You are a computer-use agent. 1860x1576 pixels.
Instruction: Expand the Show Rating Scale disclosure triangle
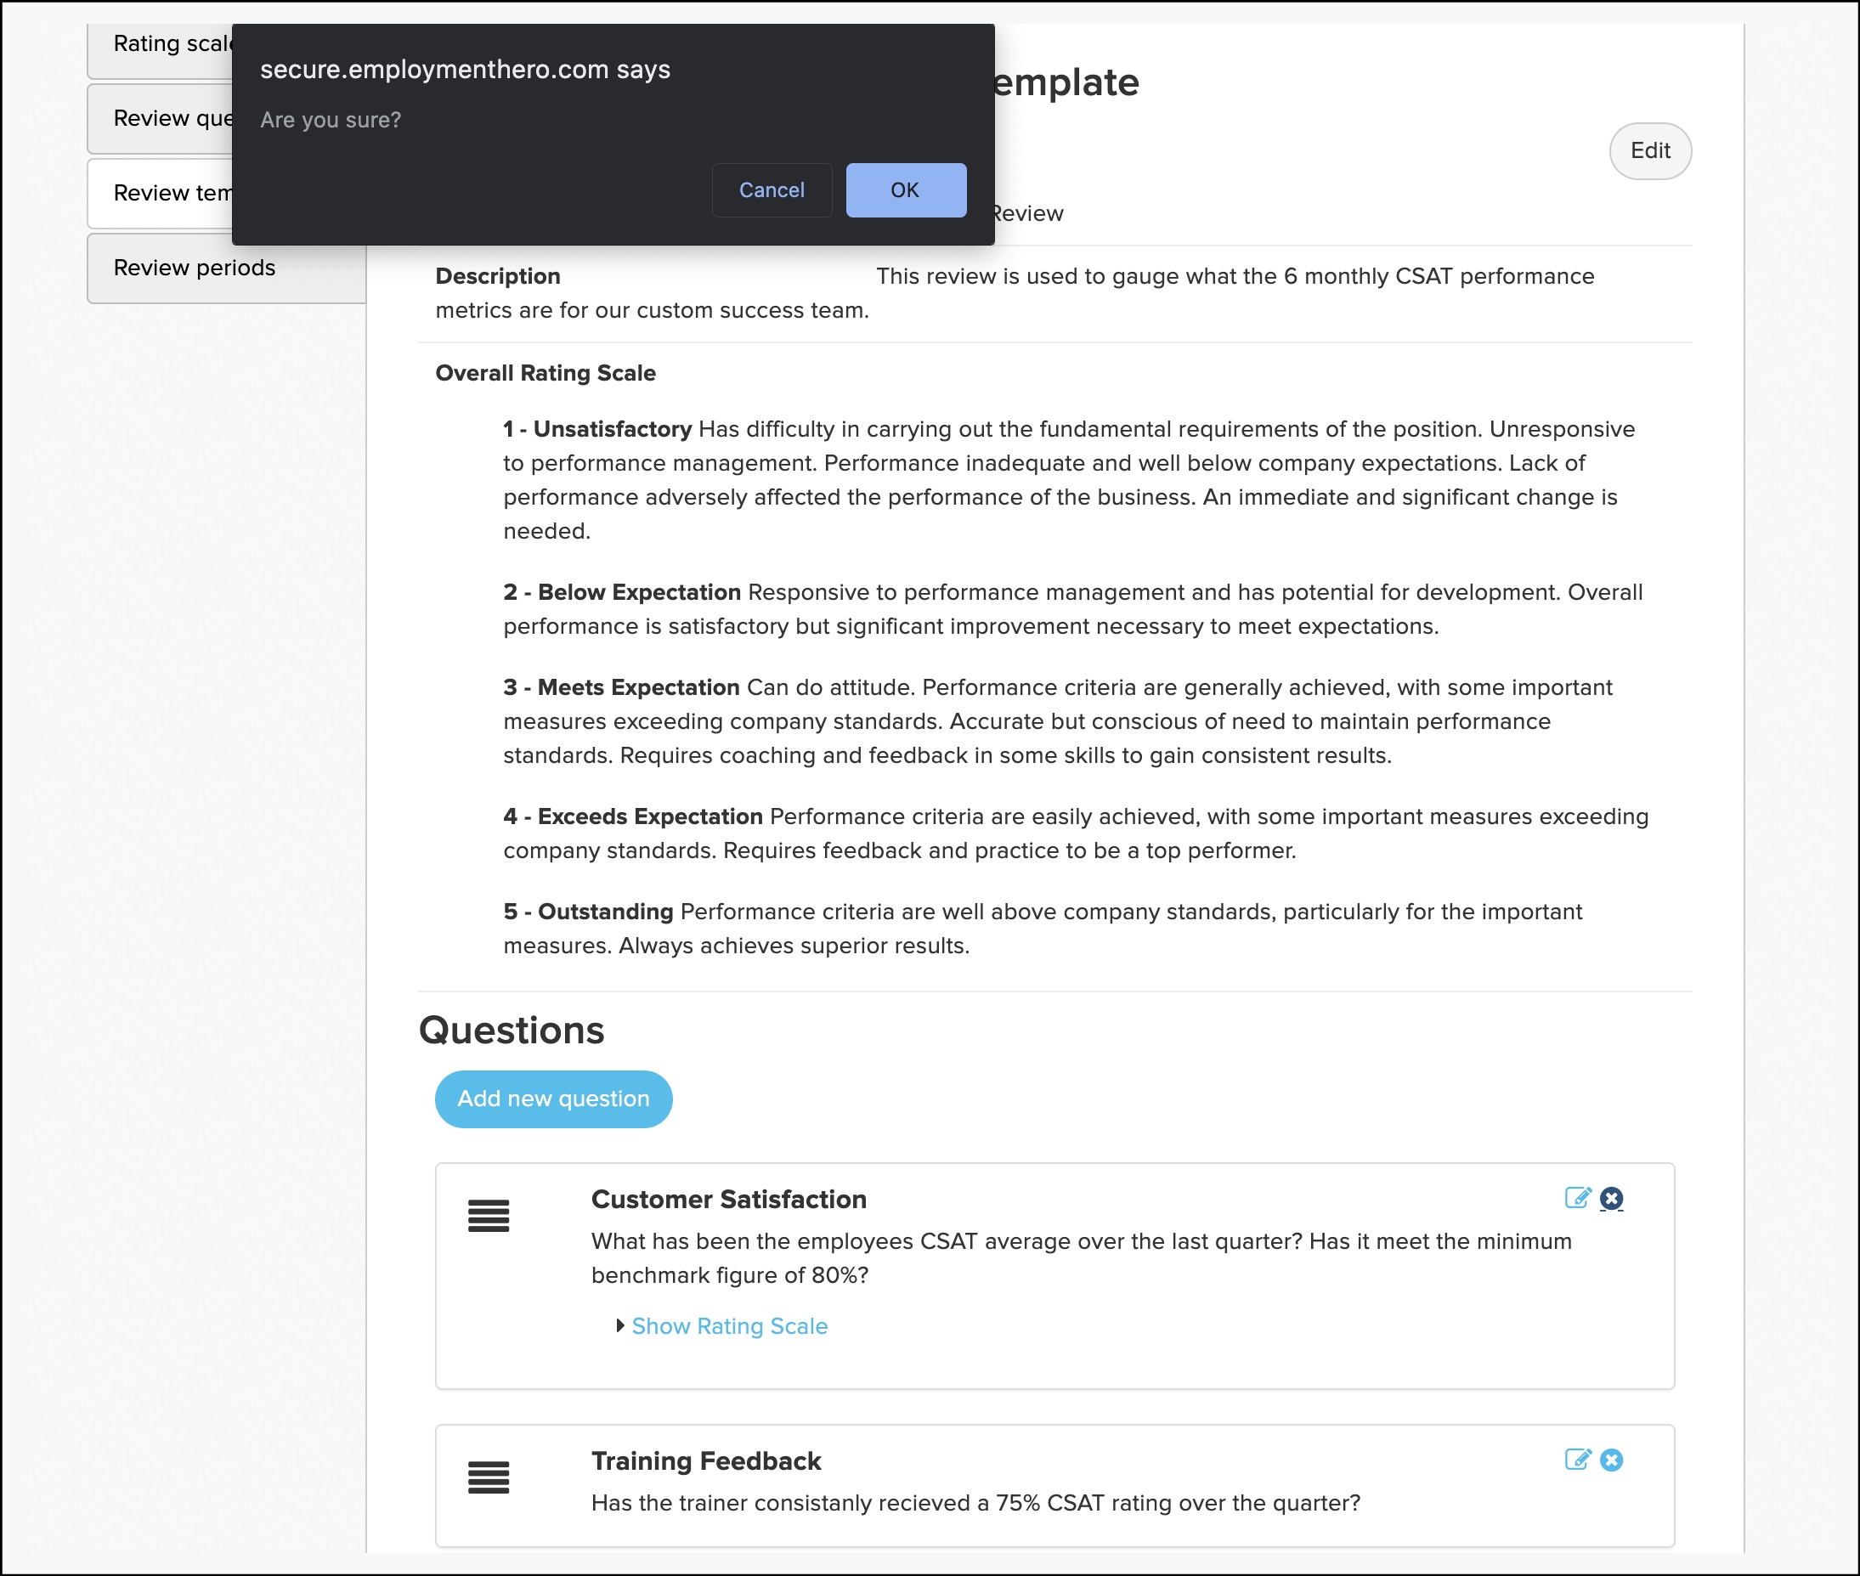click(620, 1326)
